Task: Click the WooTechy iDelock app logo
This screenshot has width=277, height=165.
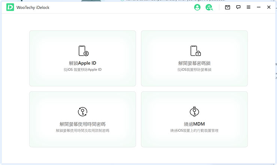Action: [x=10, y=7]
